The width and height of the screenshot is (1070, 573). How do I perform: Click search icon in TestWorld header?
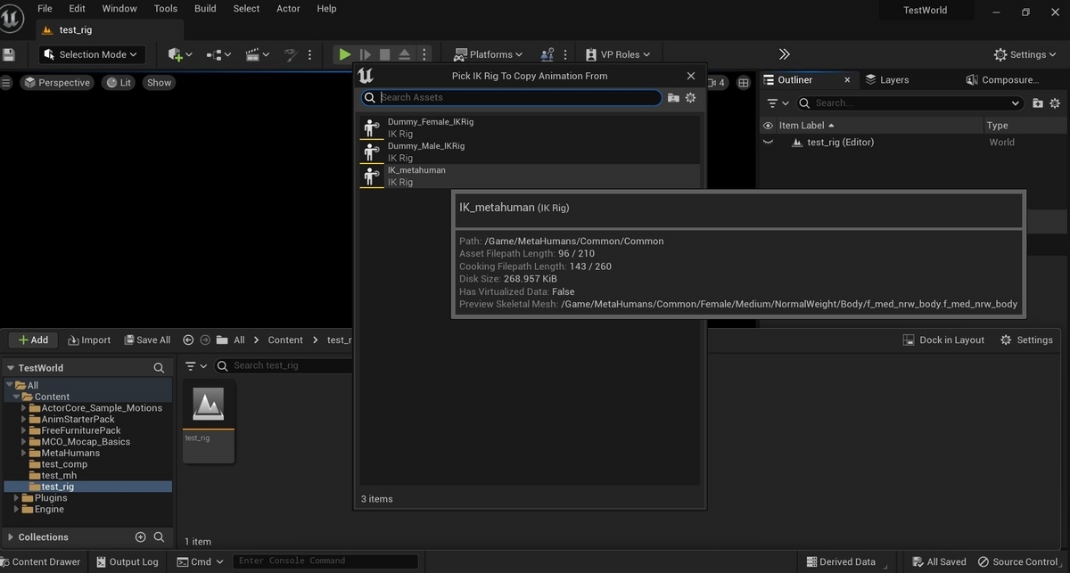tap(159, 367)
